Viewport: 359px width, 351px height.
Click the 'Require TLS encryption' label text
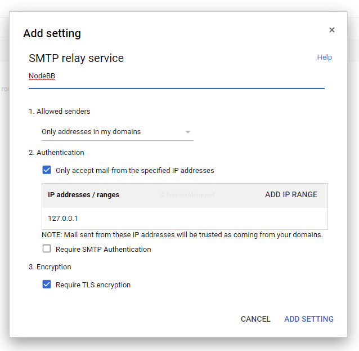click(93, 285)
